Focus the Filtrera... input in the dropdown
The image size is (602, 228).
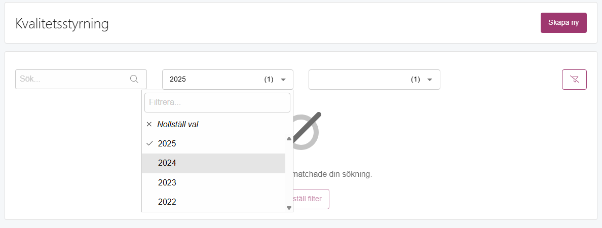pyautogui.click(x=217, y=102)
